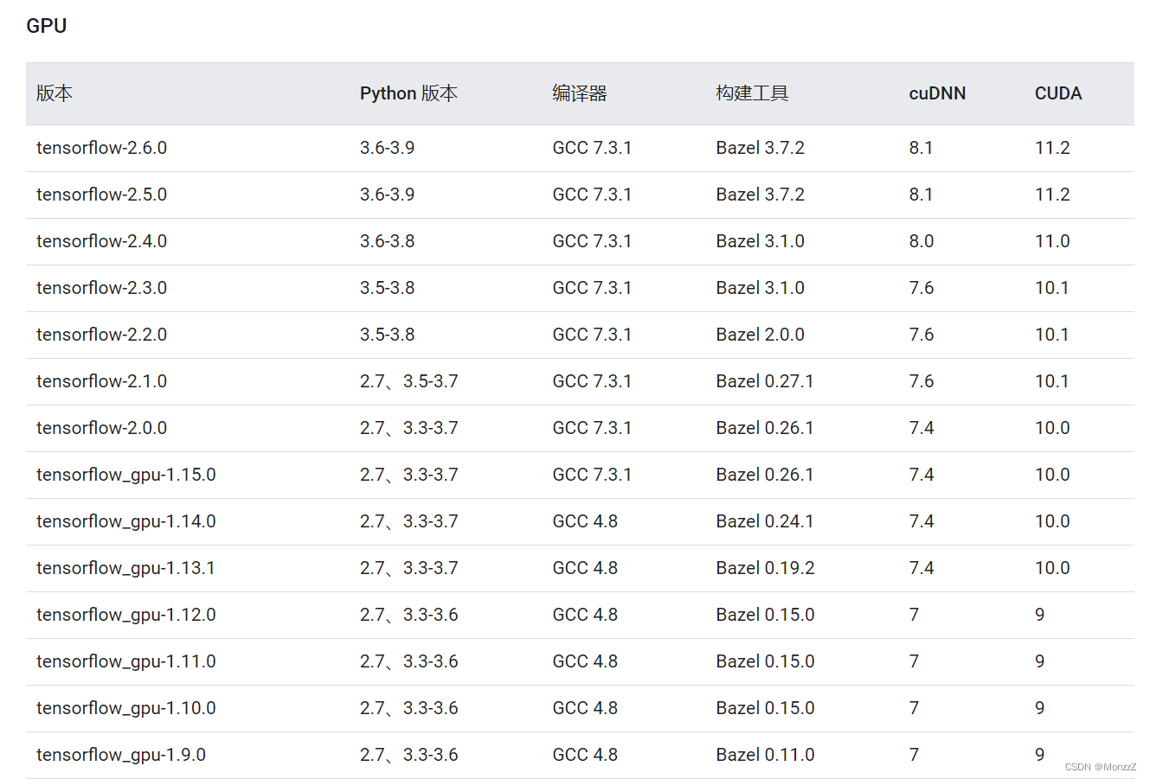The width and height of the screenshot is (1150, 779).
Task: Click CUDA 10.0 in tensorflow_gpu-1.15.0 row
Action: coord(1052,475)
